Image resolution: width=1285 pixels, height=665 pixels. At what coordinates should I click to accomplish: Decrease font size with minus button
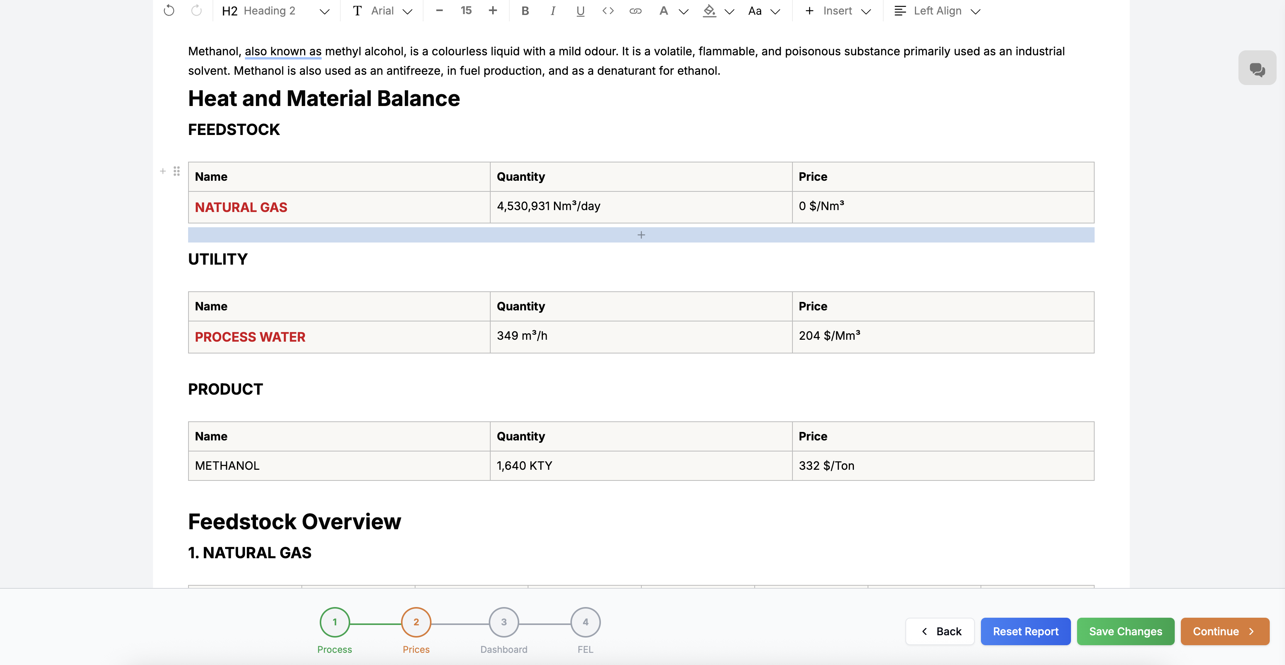click(439, 10)
